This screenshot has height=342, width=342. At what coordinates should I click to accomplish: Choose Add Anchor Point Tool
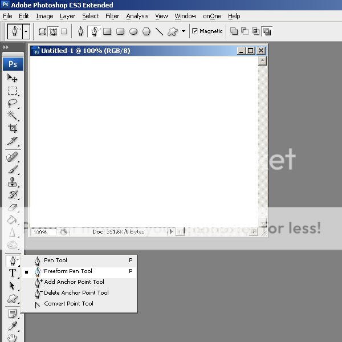click(79, 282)
